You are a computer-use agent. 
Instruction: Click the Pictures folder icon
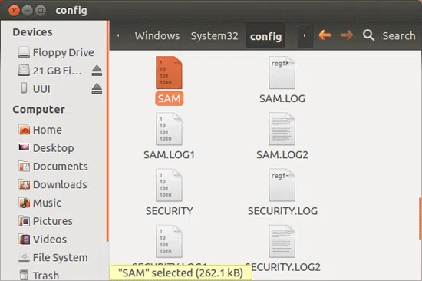click(24, 221)
